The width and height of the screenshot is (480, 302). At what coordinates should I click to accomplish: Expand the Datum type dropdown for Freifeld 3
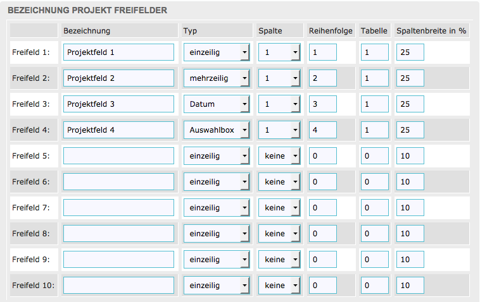[x=217, y=104]
